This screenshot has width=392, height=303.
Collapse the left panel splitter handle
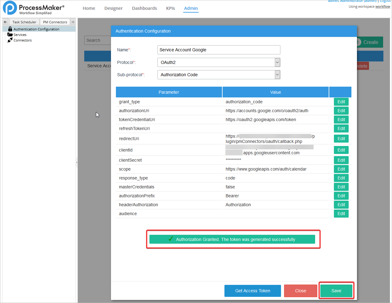pos(77,162)
